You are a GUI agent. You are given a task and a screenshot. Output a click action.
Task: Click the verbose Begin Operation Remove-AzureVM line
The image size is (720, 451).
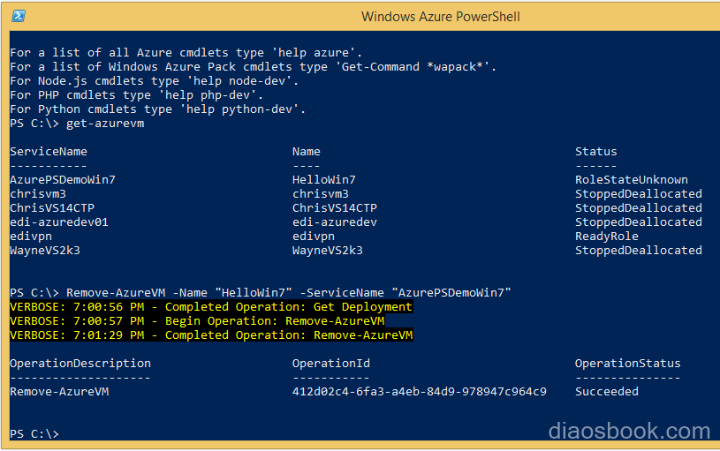198,321
